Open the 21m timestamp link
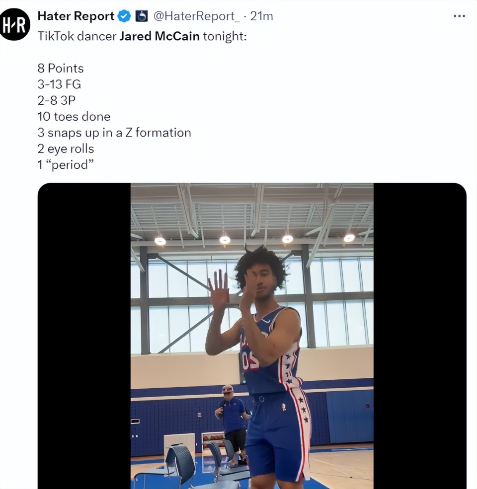477x489 pixels. click(x=261, y=16)
